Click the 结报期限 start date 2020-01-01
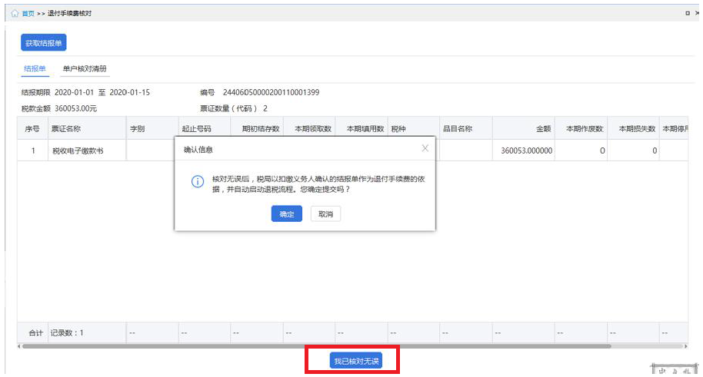 pos(74,92)
